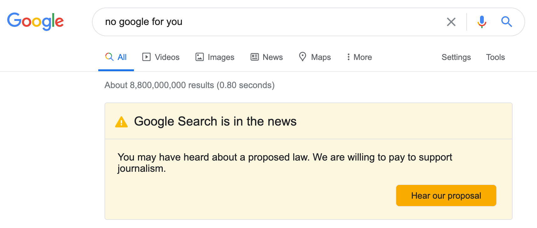Screen dimensions: 537x228
Task: Click the Videos play icon
Action: pos(146,57)
